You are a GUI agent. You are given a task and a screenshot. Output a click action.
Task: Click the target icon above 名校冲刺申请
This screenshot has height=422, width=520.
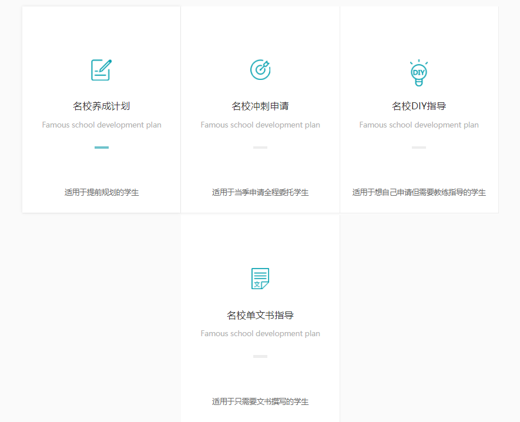coord(260,69)
